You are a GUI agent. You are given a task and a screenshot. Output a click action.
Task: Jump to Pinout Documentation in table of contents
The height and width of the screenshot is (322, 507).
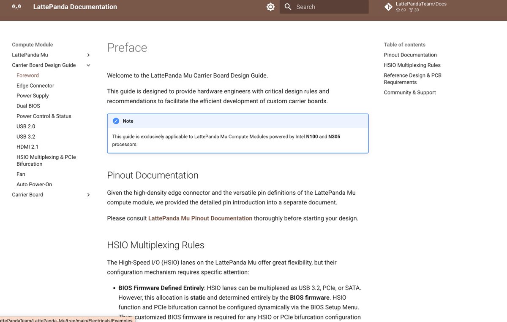(410, 55)
